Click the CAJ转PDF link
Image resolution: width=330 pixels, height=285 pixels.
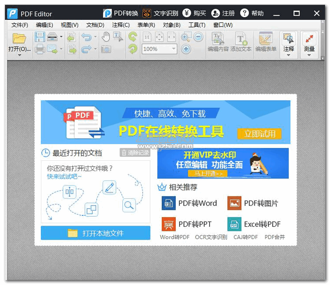point(245,237)
